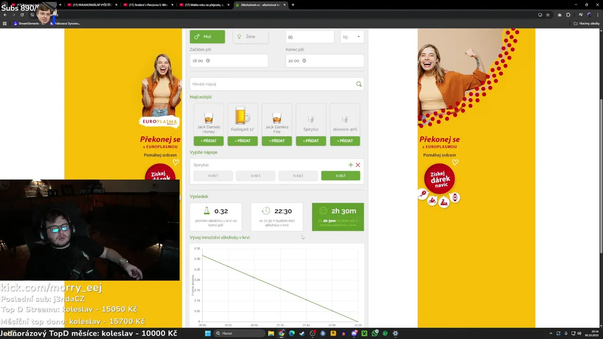Image resolution: width=603 pixels, height=339 pixels.
Task: Open Chrome menu three dots
Action: pyautogui.click(x=598, y=15)
